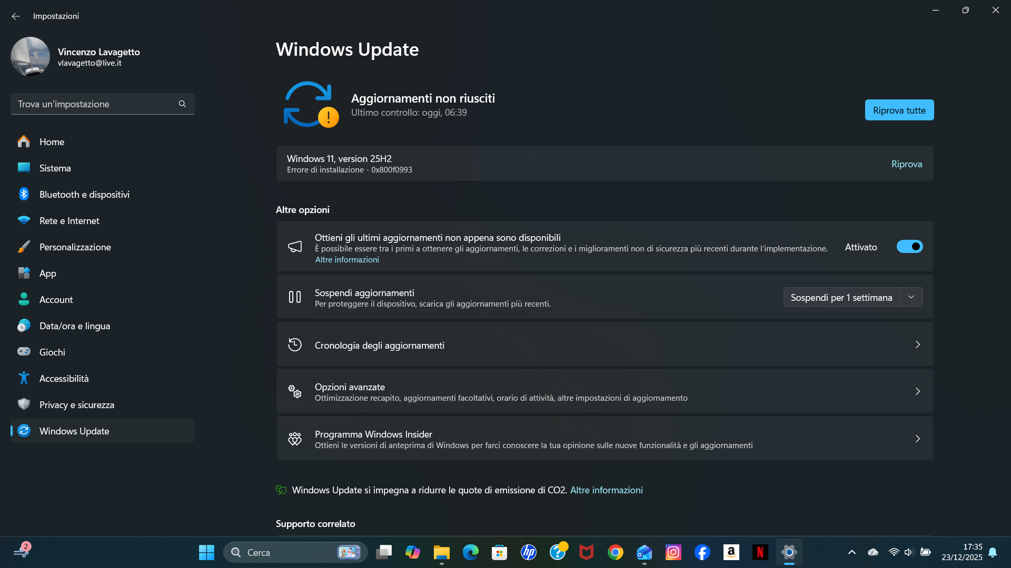Click back arrow next to Impostazioni
Image resolution: width=1011 pixels, height=568 pixels.
click(16, 16)
